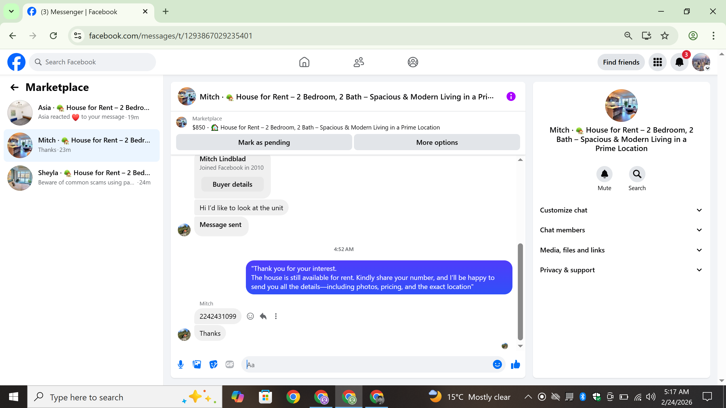Open Buyer details for Mitch Lindblad
Screen dimensions: 726x408
[232, 184]
